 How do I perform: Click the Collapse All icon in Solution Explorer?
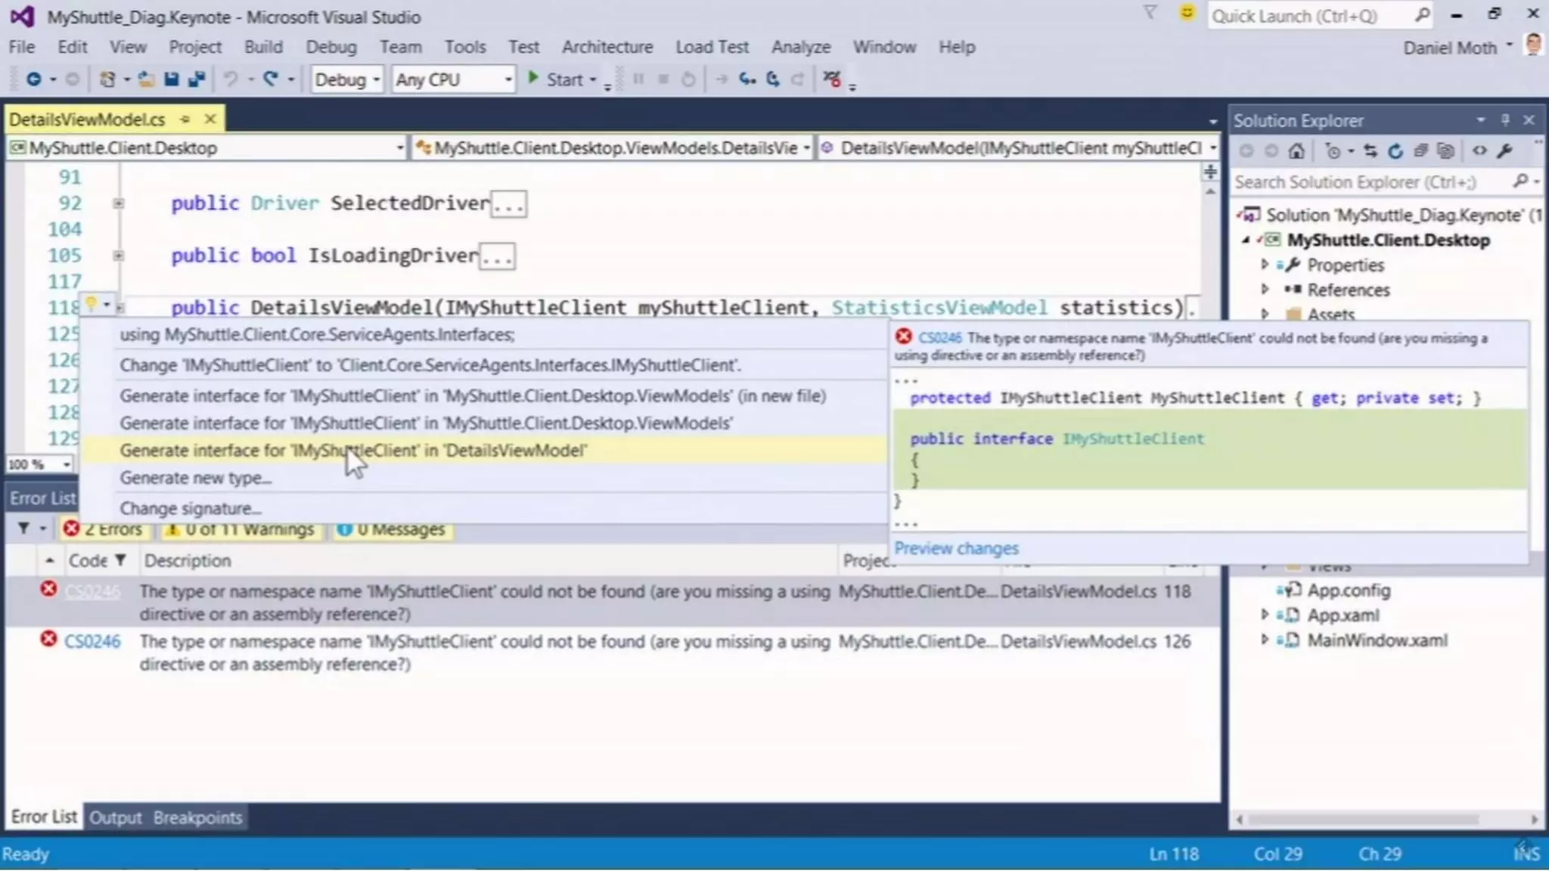pyautogui.click(x=1420, y=151)
